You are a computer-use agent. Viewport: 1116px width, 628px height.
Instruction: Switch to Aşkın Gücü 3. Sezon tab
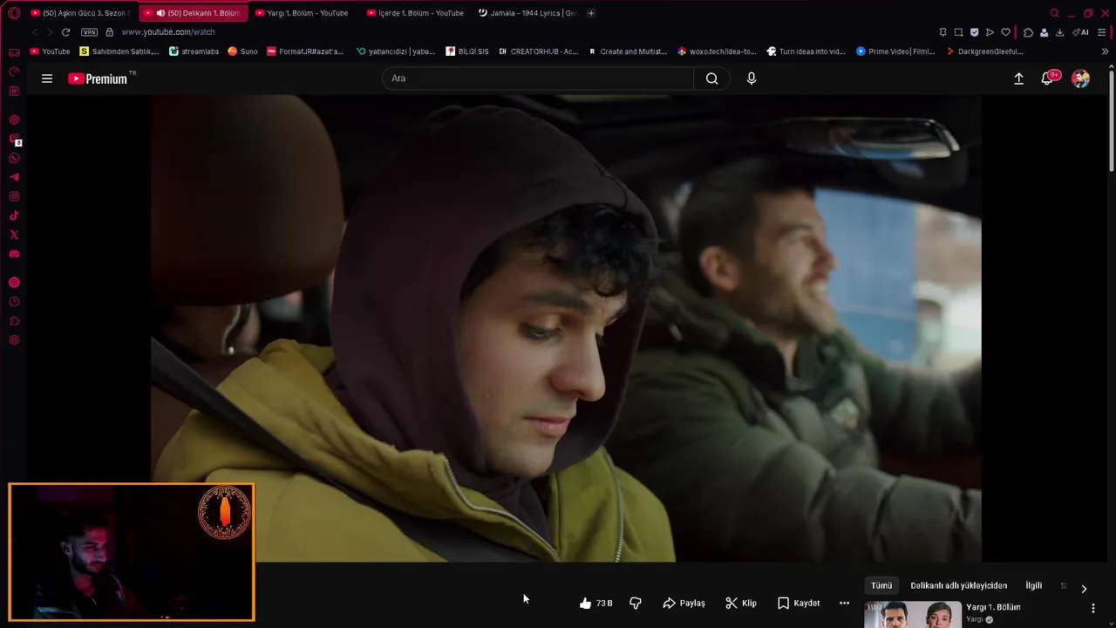coord(79,13)
